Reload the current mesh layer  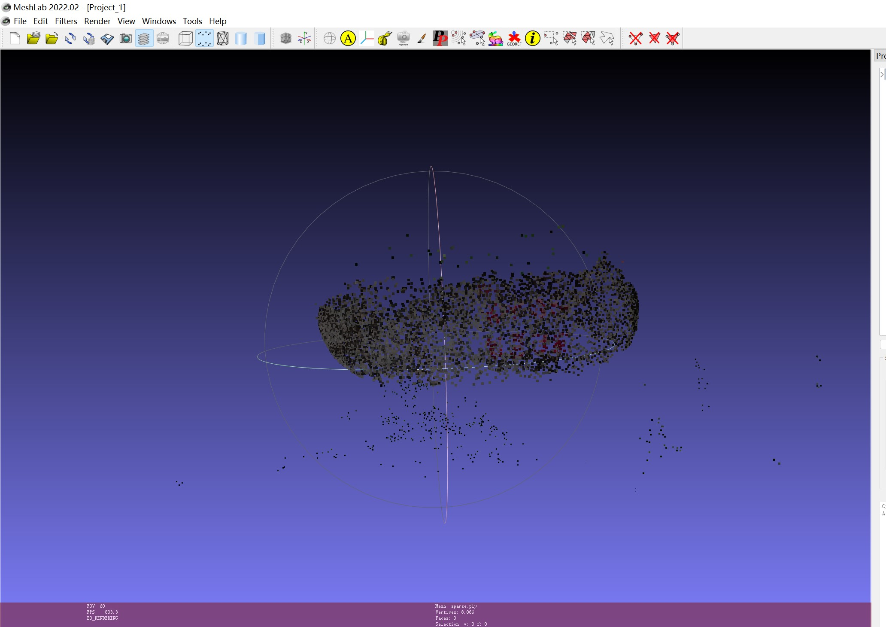pyautogui.click(x=70, y=38)
